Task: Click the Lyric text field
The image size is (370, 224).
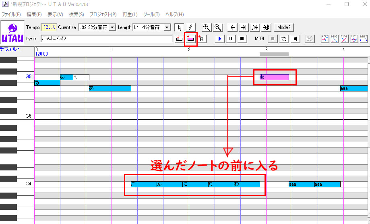Action: point(107,38)
